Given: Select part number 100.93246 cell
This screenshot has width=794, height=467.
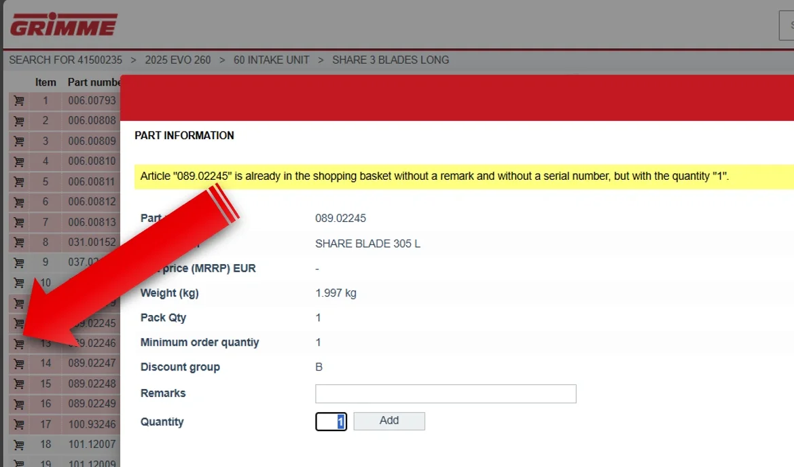Looking at the screenshot, I should click(92, 424).
